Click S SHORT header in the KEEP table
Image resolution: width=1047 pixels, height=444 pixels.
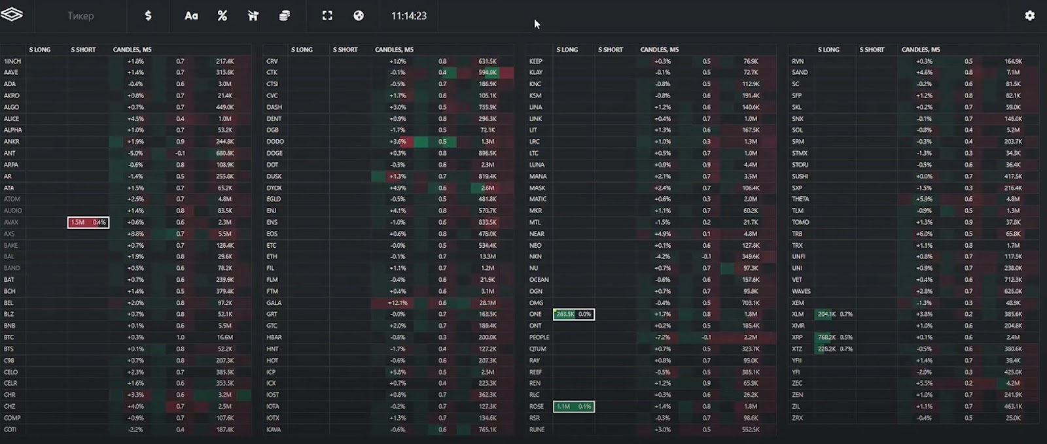(611, 50)
